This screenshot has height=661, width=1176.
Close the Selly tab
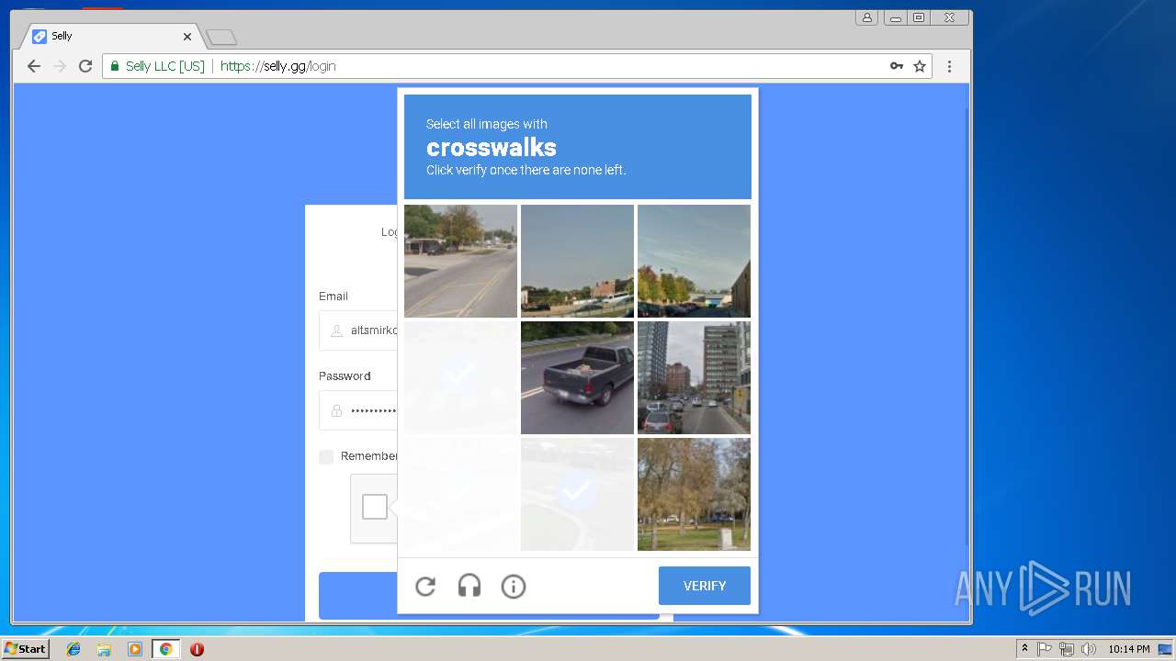pyautogui.click(x=187, y=37)
